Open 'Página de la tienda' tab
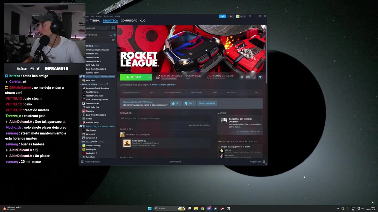The width and height of the screenshot is (378, 212). coord(131,92)
